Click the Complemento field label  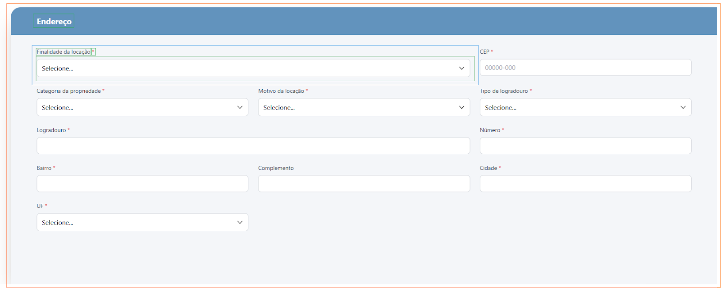point(276,168)
